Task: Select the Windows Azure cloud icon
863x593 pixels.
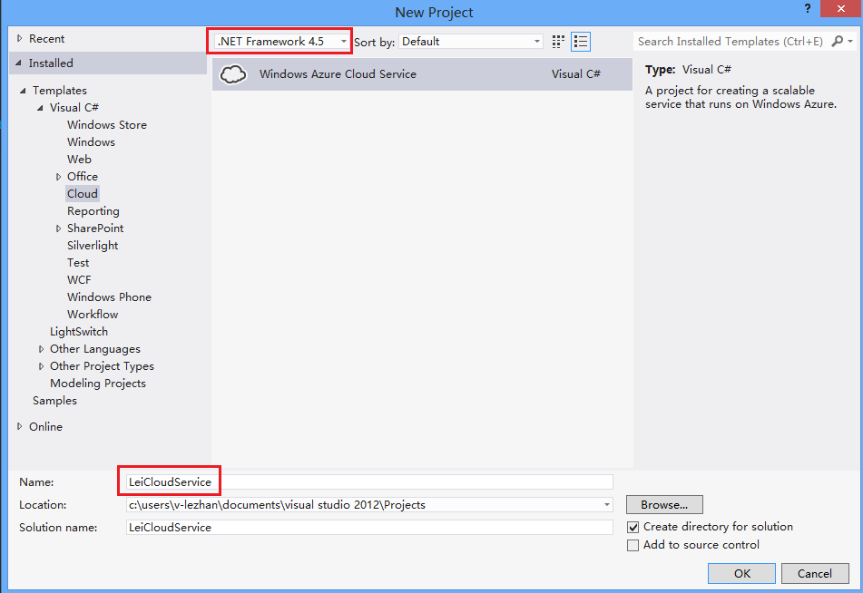Action: 233,74
